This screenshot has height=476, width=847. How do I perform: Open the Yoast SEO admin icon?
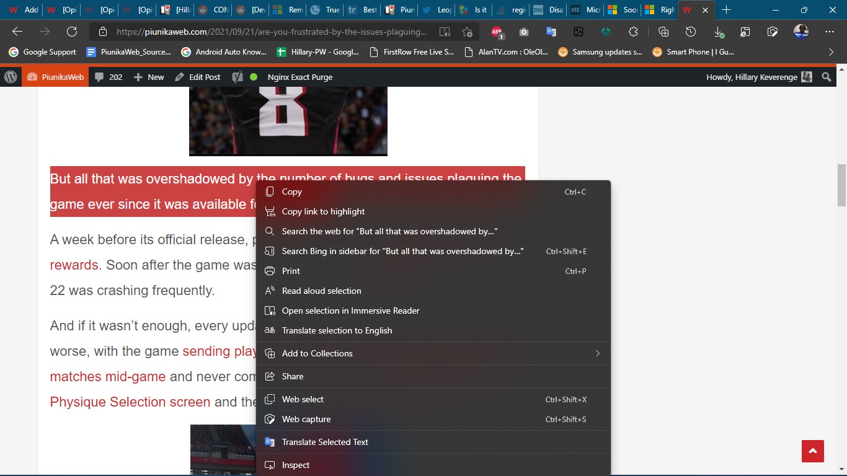[x=237, y=77]
